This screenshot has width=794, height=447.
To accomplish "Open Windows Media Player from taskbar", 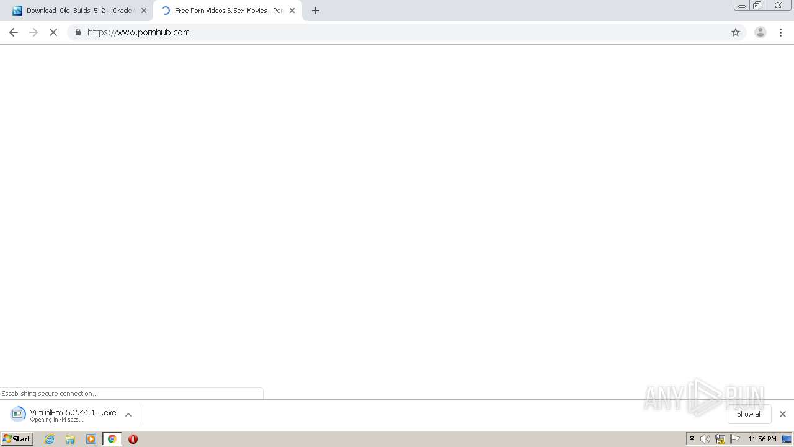I will tap(91, 439).
